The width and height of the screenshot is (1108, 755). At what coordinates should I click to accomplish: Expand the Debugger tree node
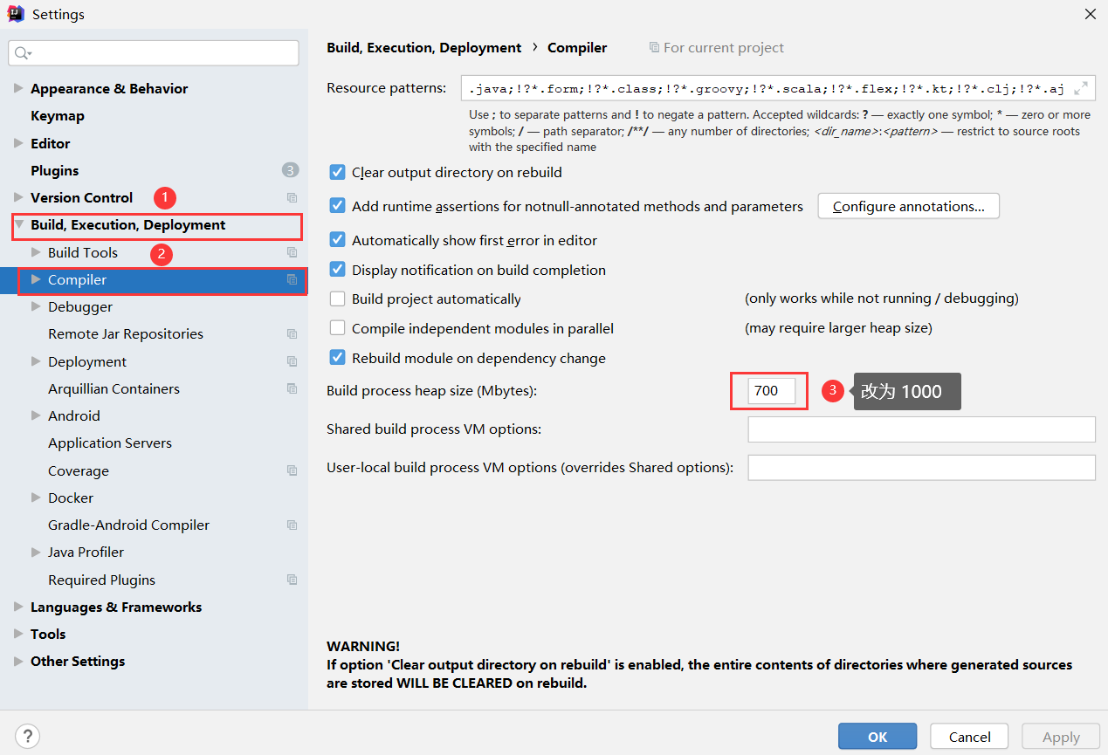[x=36, y=307]
